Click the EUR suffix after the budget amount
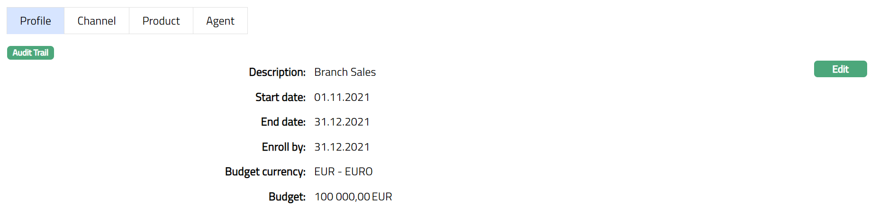 click(382, 197)
